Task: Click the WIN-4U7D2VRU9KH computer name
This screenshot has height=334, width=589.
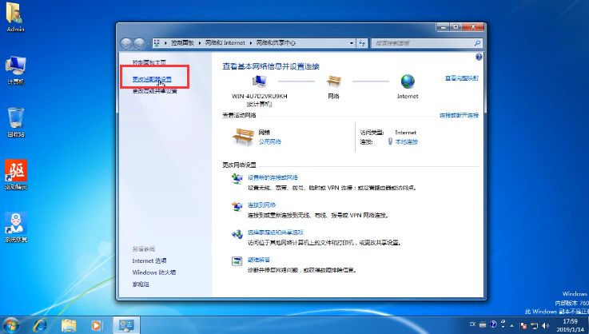Action: point(259,96)
